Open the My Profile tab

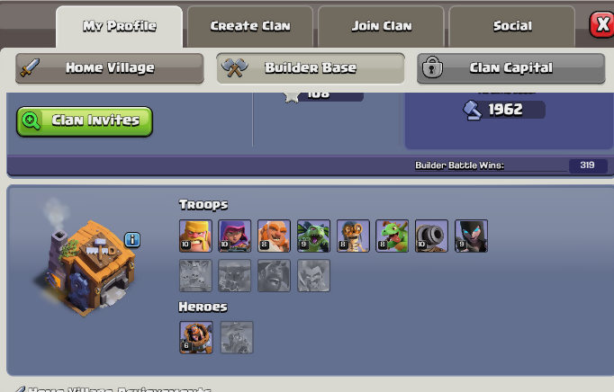coord(120,26)
